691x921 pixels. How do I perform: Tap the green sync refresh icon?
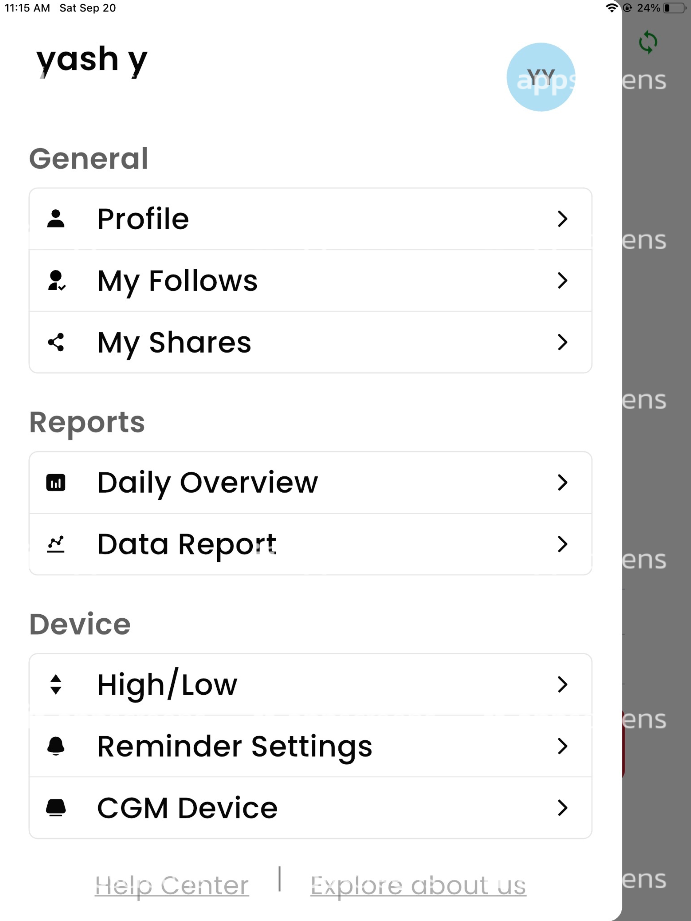pyautogui.click(x=648, y=42)
